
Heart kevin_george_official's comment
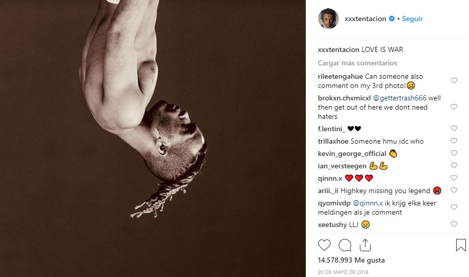[x=454, y=153]
